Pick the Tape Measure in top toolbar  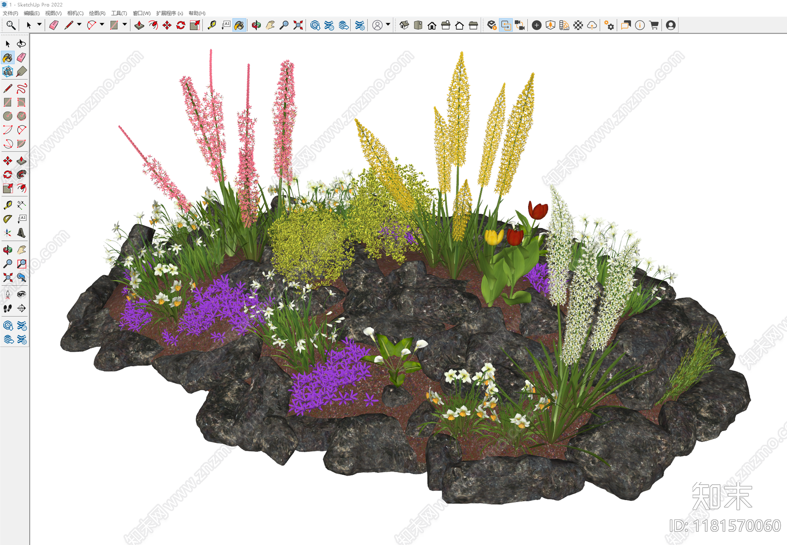[212, 25]
